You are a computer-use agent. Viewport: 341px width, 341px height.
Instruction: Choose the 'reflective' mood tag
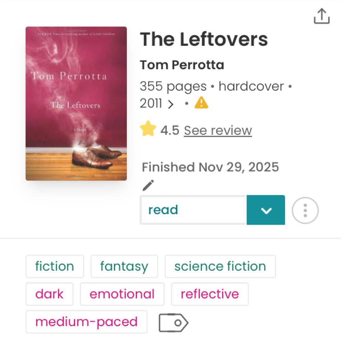point(210,294)
